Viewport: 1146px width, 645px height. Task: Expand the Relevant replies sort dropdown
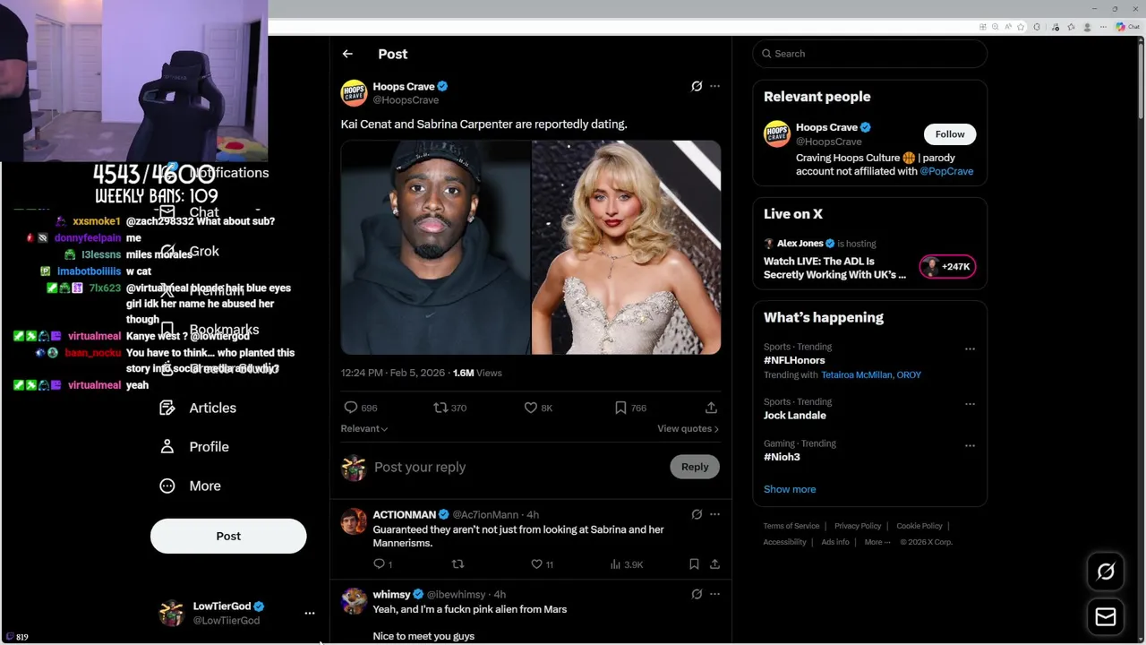363,428
